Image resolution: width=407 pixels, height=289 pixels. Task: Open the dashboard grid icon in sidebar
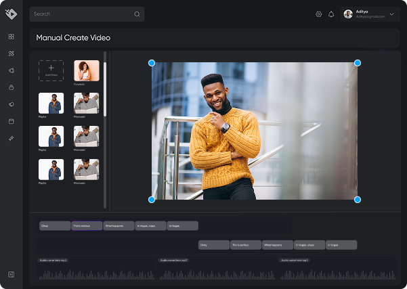tap(12, 37)
